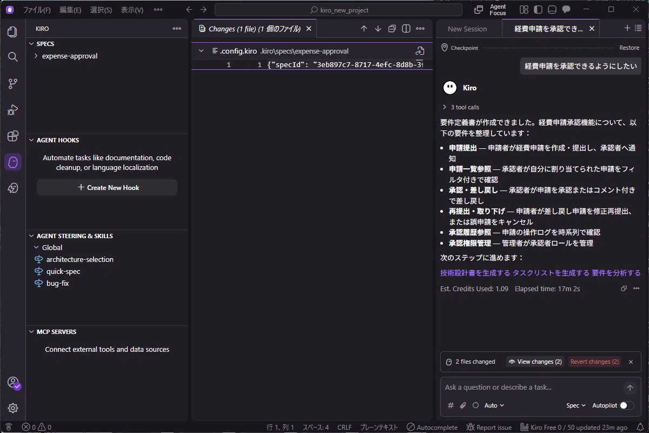Open editor more actions ellipsis
The width and height of the screenshot is (649, 433).
tap(420, 29)
